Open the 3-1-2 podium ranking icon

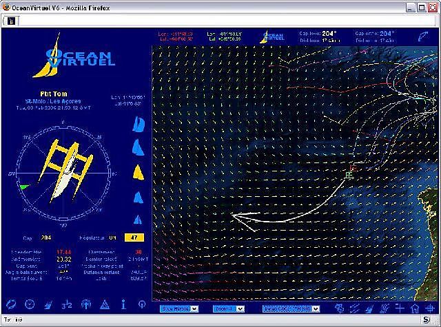pos(67,304)
